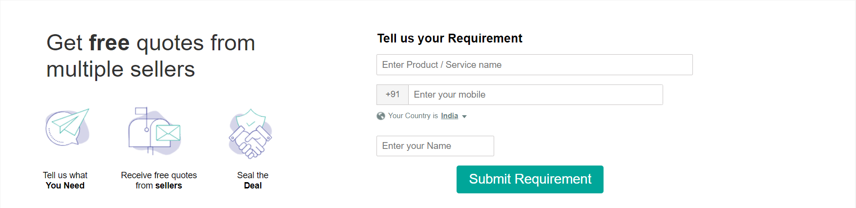This screenshot has width=856, height=208.
Task: Click the bold 'Deal' text under handshake
Action: coord(253,186)
